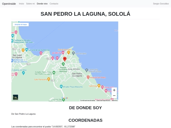This screenshot has height=128, width=171.
Task: Click the Café Panorama marker icon
Action: point(49,79)
